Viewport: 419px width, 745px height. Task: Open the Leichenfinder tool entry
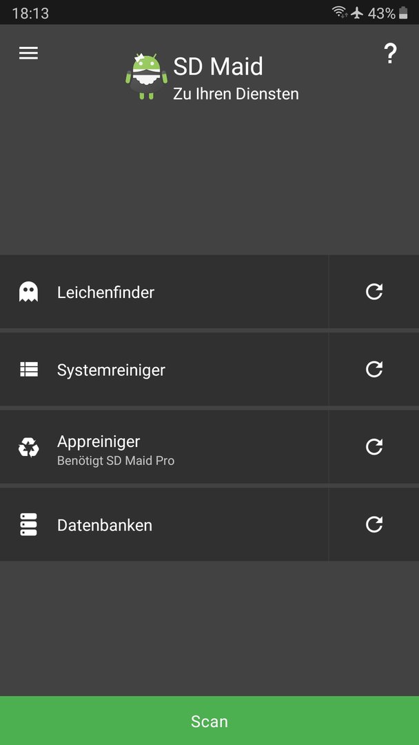coord(164,292)
